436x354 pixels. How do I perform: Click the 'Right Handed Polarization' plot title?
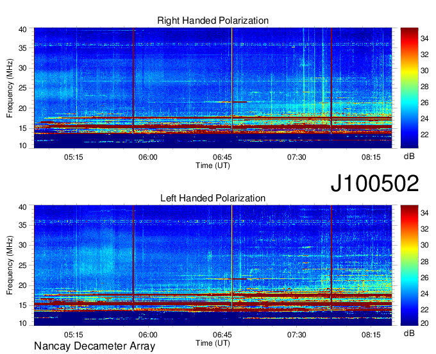click(213, 21)
